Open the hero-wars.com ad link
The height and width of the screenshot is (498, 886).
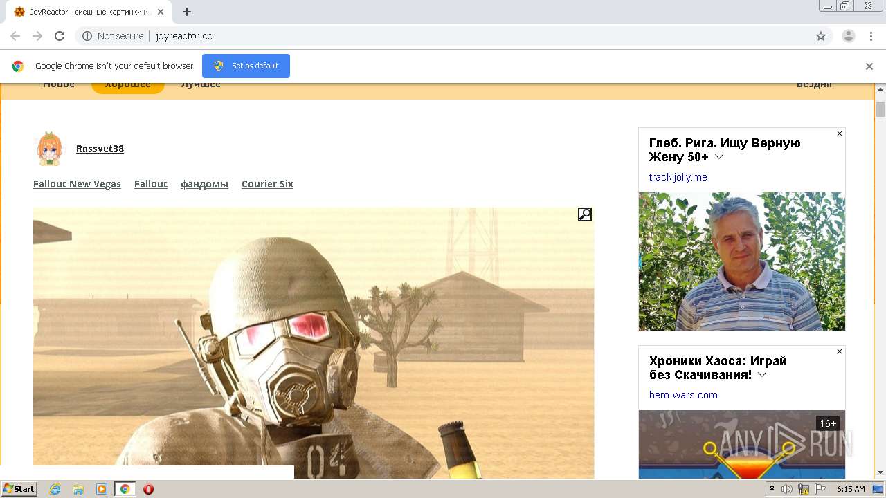[683, 395]
